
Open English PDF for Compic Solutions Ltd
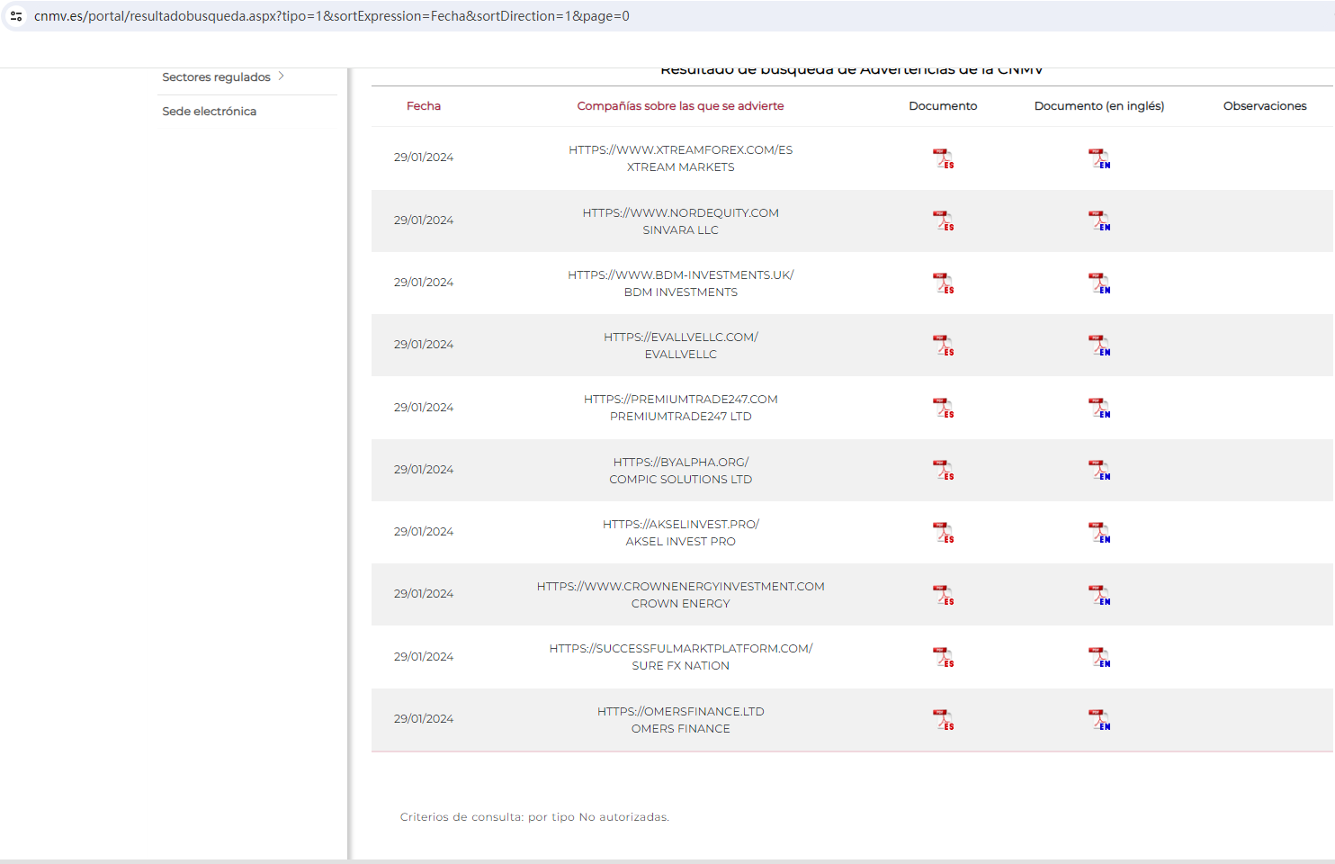coord(1098,470)
